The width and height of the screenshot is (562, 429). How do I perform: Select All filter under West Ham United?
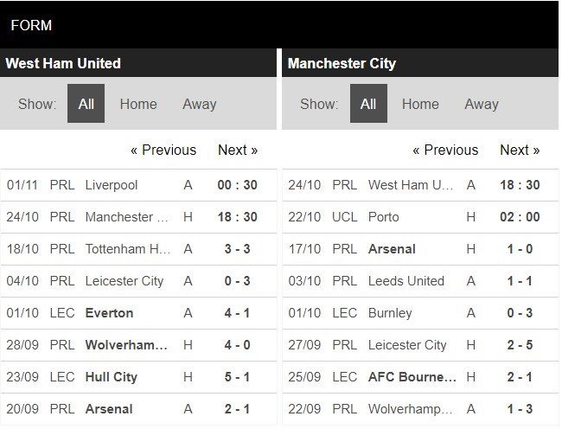click(x=86, y=104)
